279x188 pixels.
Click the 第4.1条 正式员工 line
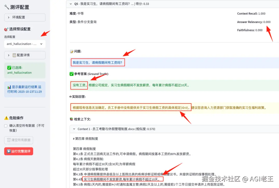(x=132, y=154)
